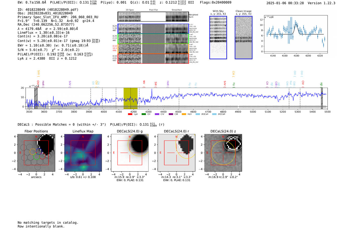Select the DECaLS g band cutout
Screen dimensions: 353x240
click(130, 153)
